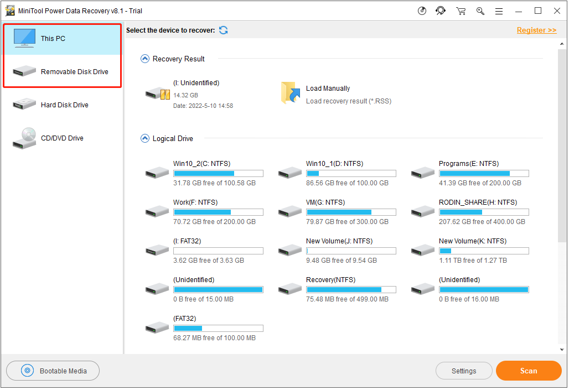569x390 pixels.
Task: Open the Settings button
Action: 464,371
